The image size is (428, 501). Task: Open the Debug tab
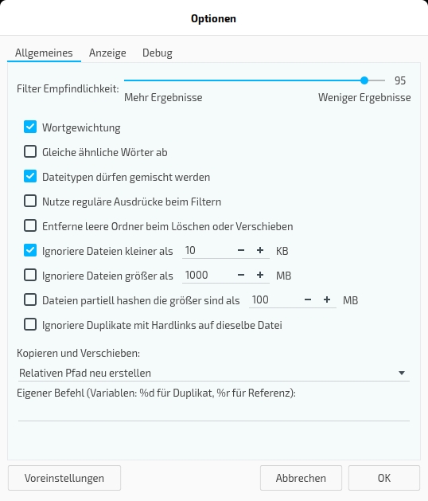tap(158, 53)
